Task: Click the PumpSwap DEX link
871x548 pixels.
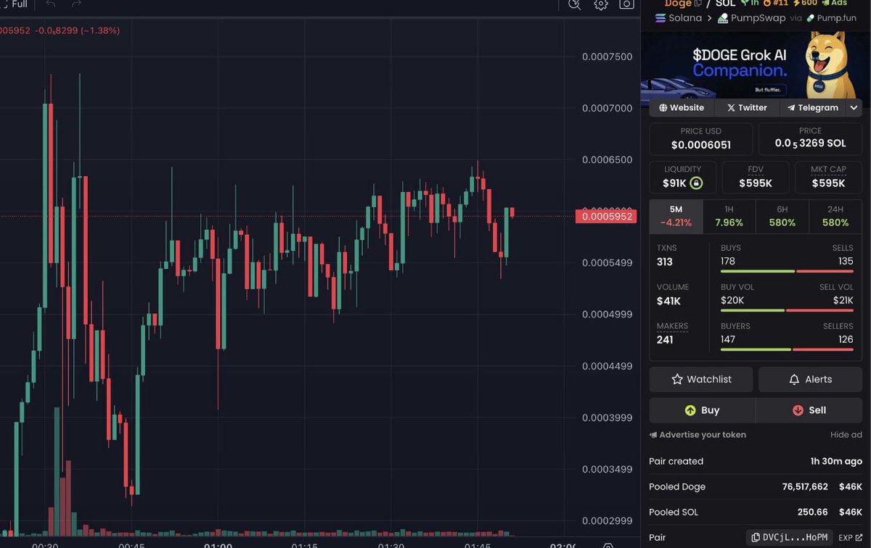Action: [x=751, y=18]
